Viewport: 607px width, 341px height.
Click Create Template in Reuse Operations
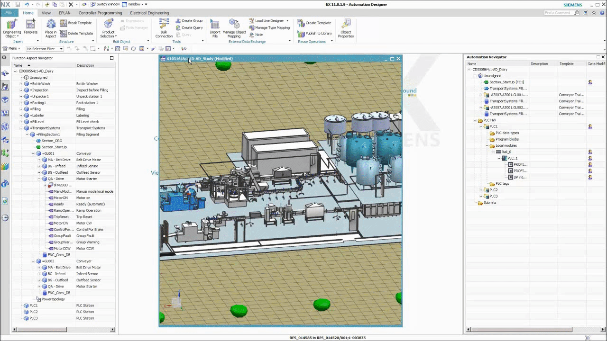click(x=314, y=23)
